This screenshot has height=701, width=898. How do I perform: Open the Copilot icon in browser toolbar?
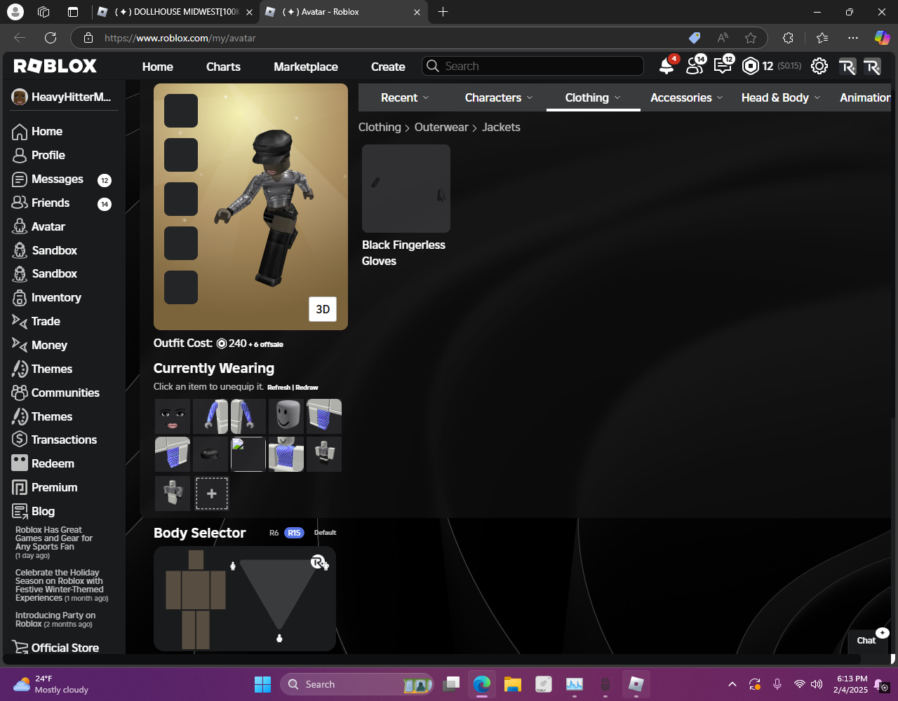[882, 38]
